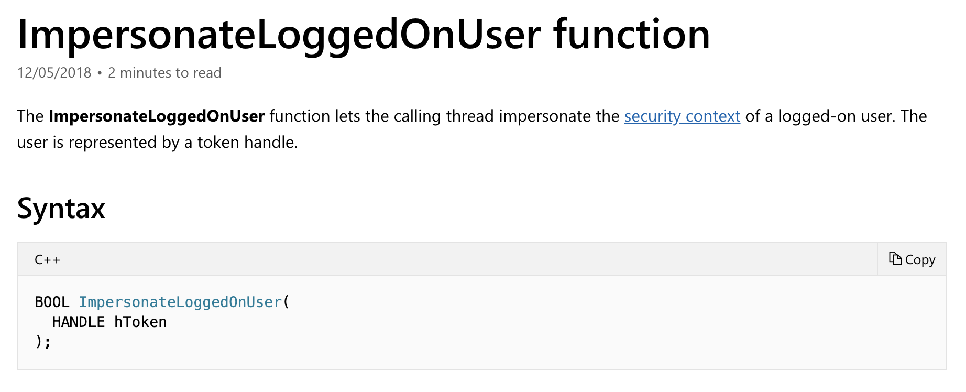Click the hToken parameter in the code
This screenshot has height=392, width=966.
point(140,322)
